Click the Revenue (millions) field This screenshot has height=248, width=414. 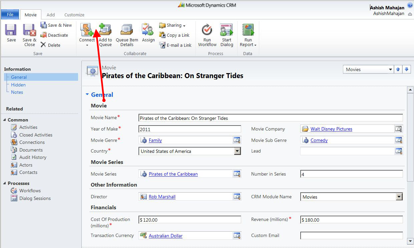coord(352,220)
